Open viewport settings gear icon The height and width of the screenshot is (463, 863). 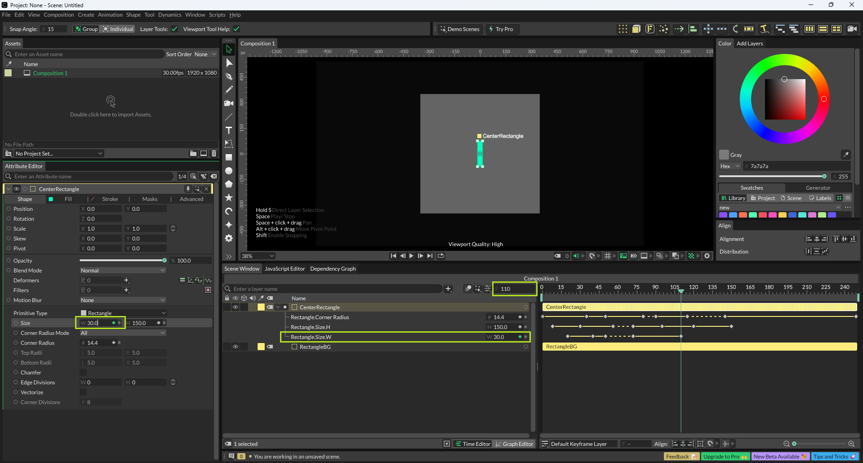(707, 256)
